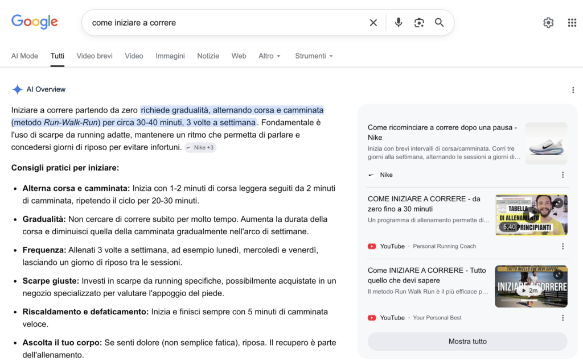Click the 'Ascolta il tuo corpo:' bullet text
The image size is (583, 361).
pos(62,342)
